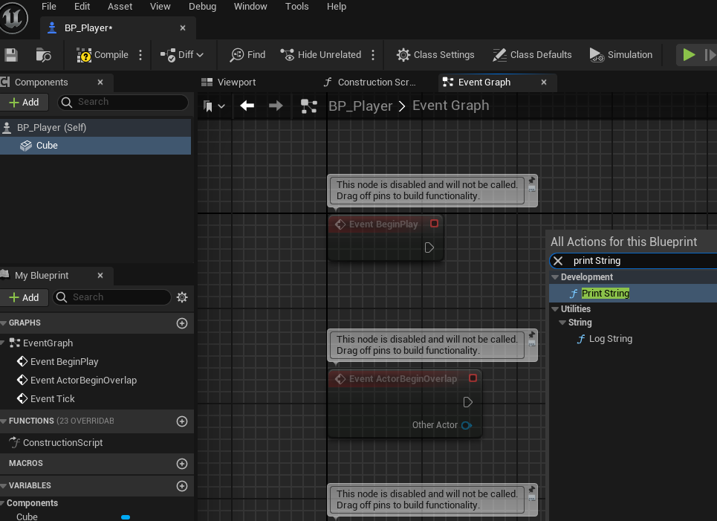Open My Blueprint view options gear
This screenshot has height=521, width=717.
click(182, 297)
